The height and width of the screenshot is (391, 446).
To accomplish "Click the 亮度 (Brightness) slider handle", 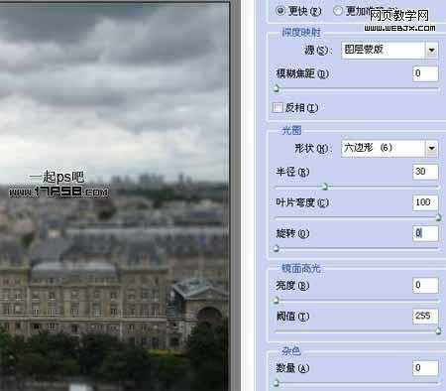I will [277, 301].
